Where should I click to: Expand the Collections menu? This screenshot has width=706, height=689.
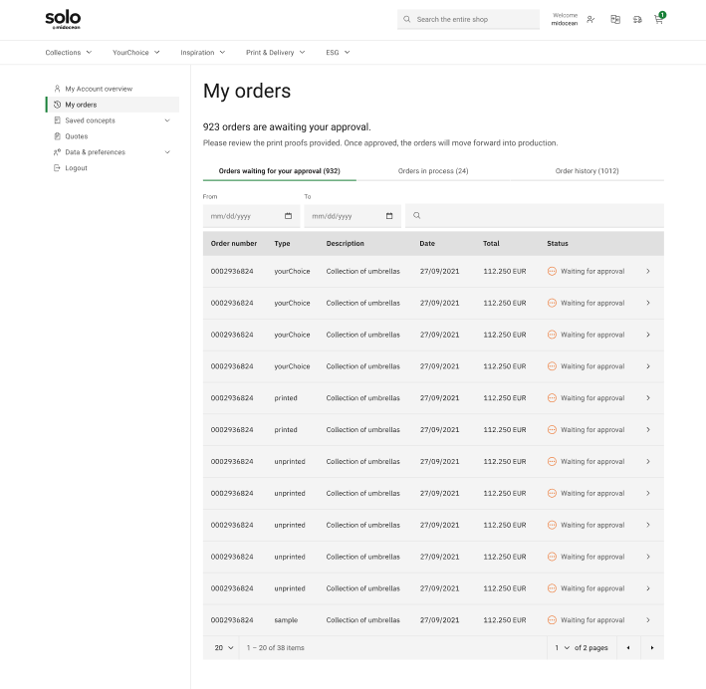pyautogui.click(x=68, y=52)
